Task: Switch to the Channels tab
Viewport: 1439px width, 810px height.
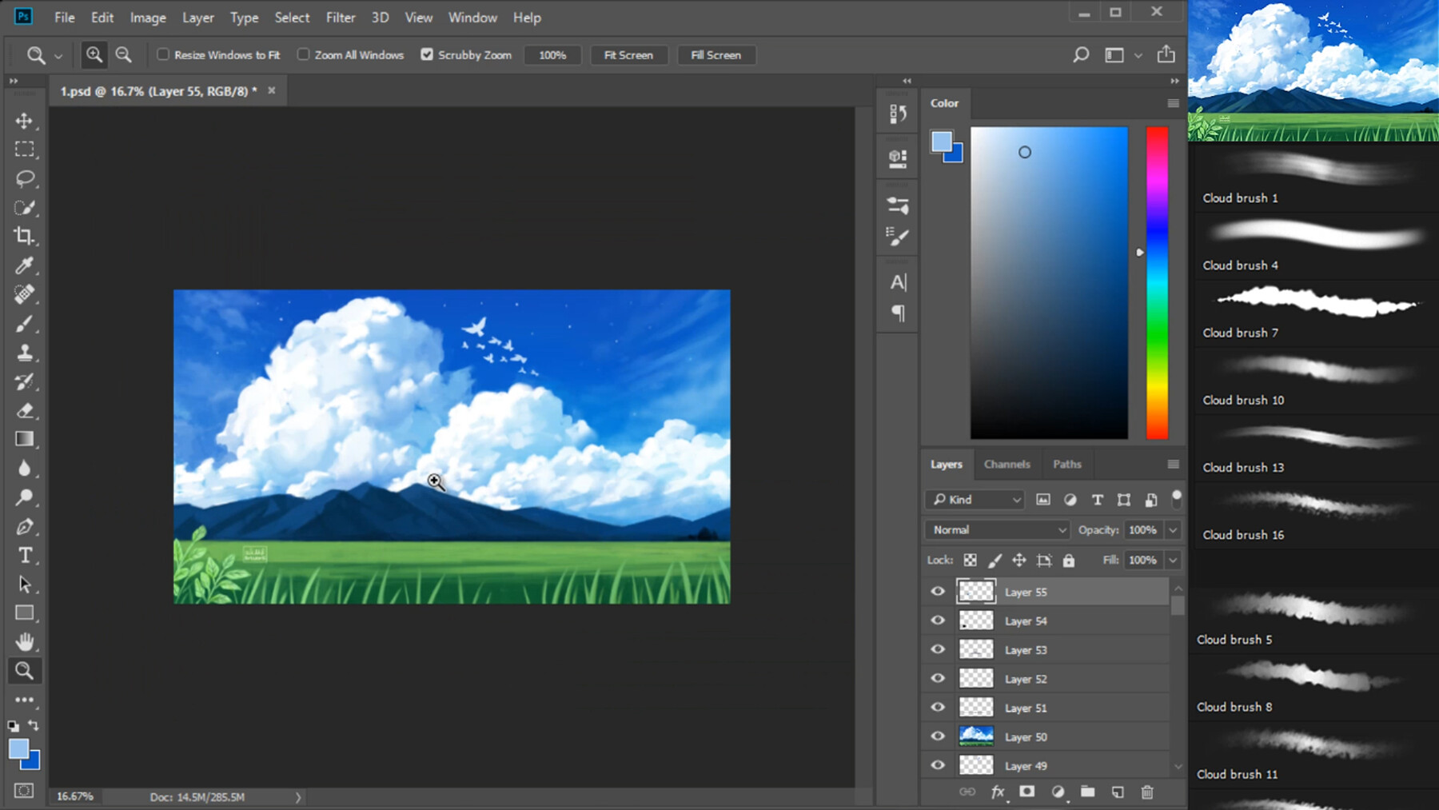Action: coord(1007,464)
